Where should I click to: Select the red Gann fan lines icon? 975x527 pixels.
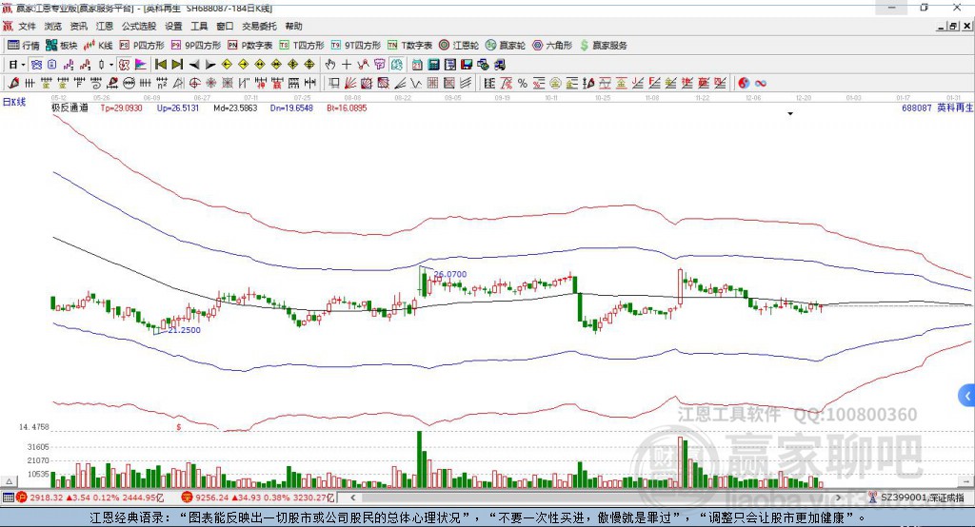pyautogui.click(x=350, y=83)
